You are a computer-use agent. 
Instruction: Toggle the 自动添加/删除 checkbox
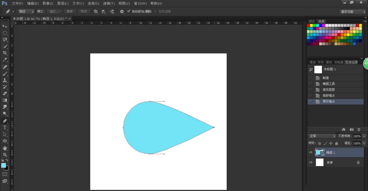click(x=129, y=11)
